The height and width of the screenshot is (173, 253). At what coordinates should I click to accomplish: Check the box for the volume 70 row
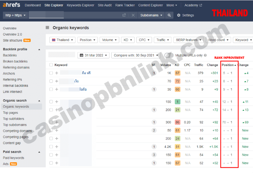coord(51,81)
